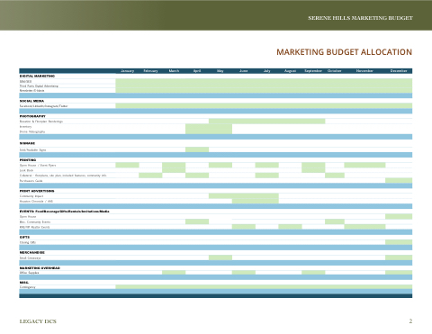Click the Social Media section heading
The height and width of the screenshot is (334, 432).
pos(31,101)
